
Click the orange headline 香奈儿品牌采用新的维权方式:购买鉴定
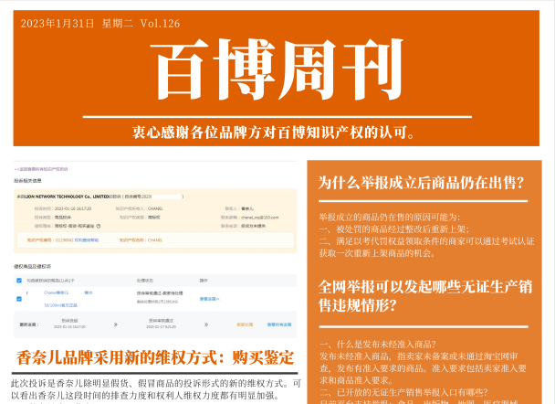(x=155, y=357)
